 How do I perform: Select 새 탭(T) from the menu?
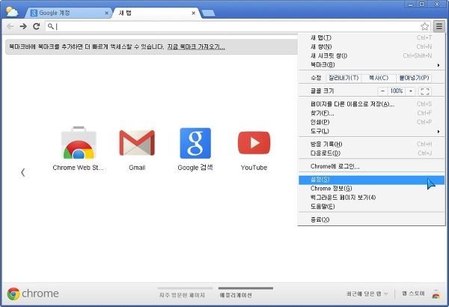click(371, 38)
